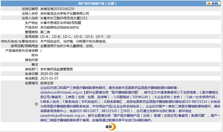
Task: Select address 长春市长江路69号双龙大厦1211
Action: point(64,18)
